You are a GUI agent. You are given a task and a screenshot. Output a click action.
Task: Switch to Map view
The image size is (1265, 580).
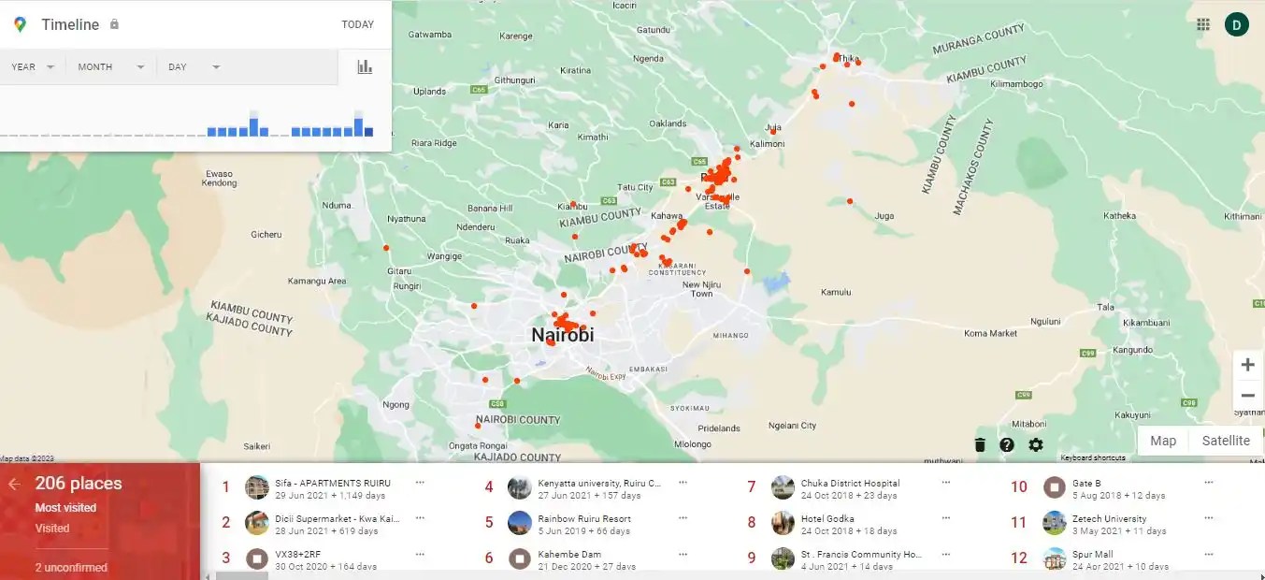pos(1163,441)
